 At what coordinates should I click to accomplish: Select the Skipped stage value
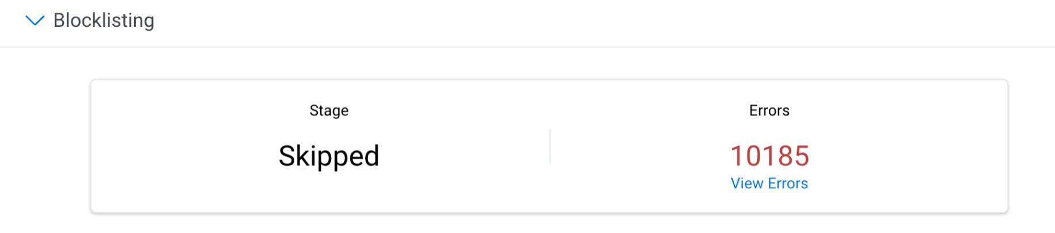pyautogui.click(x=329, y=156)
